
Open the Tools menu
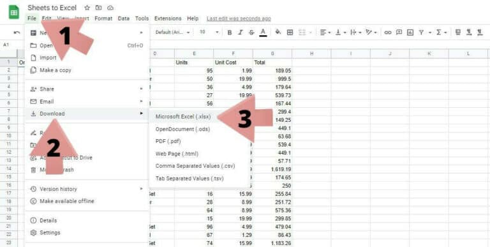[142, 19]
